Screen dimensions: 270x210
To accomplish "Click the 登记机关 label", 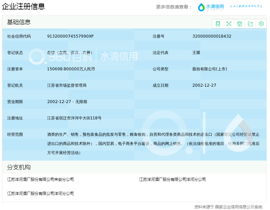I will point(15,85).
